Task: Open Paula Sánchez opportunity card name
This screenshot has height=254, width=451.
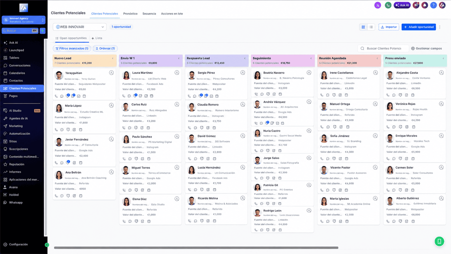Action: (x=142, y=137)
